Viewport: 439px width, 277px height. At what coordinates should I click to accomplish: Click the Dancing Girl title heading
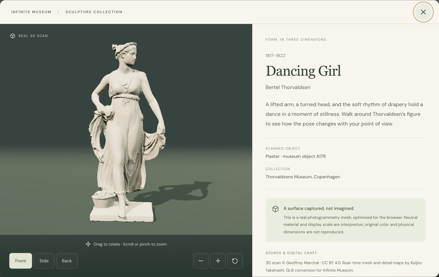[x=303, y=71]
